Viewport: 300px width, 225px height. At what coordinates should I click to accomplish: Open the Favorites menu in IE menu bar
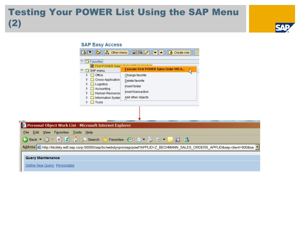62,132
